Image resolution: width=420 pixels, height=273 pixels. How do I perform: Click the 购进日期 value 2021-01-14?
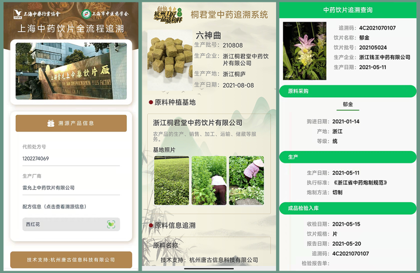click(x=346, y=122)
